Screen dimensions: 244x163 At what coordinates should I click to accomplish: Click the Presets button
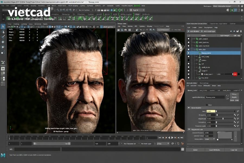click(234, 97)
